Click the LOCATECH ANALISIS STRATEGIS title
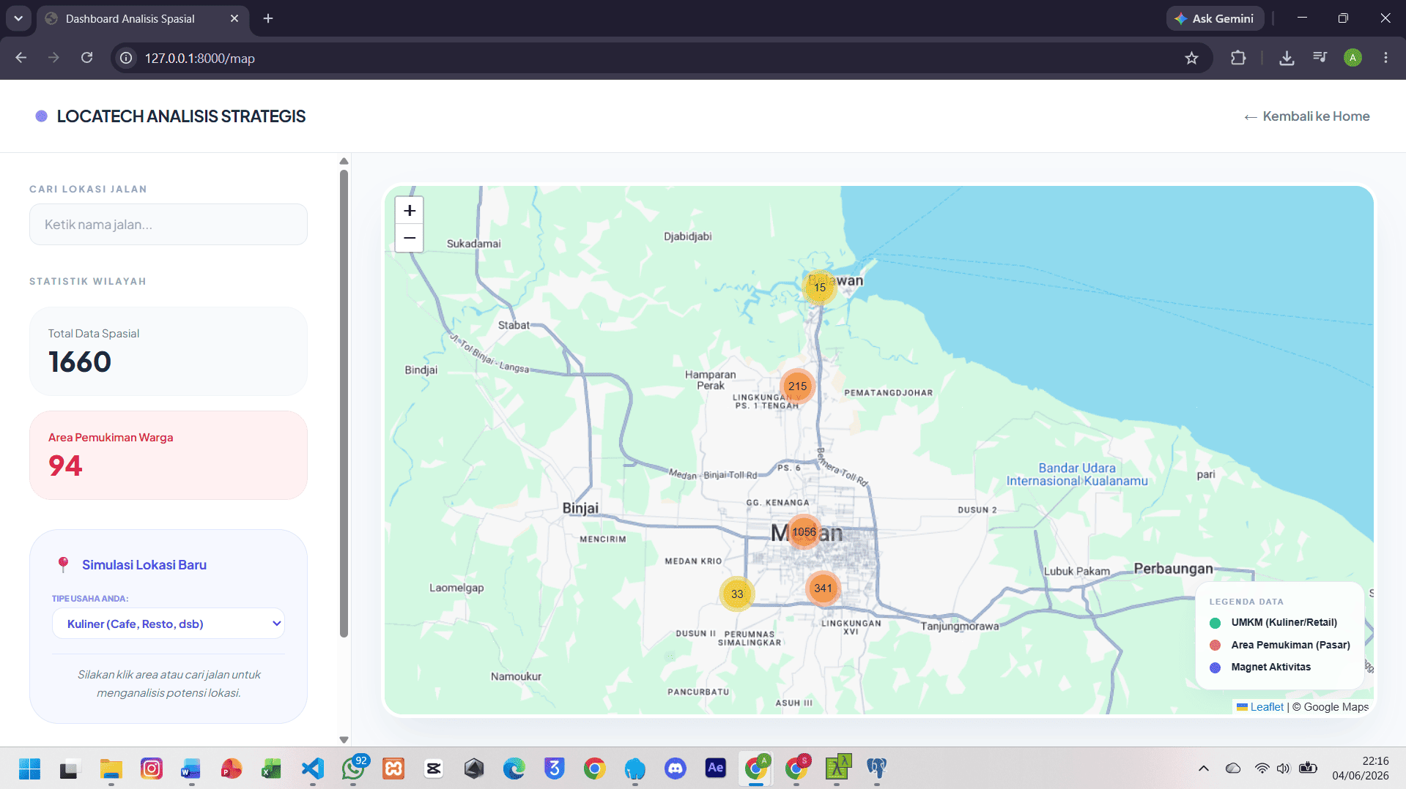Screen dimensions: 1406x789 [x=181, y=116]
